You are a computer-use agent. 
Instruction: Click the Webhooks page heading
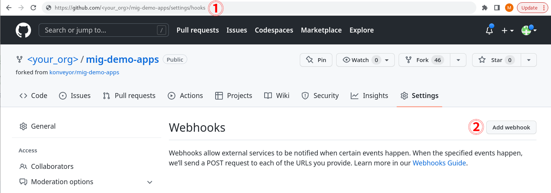(197, 128)
